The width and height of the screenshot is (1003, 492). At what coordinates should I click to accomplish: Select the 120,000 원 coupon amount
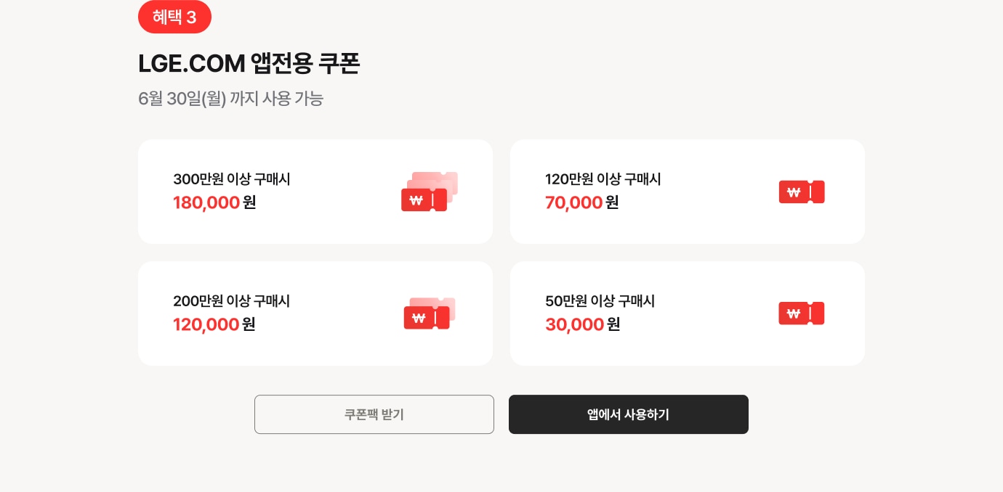(214, 324)
